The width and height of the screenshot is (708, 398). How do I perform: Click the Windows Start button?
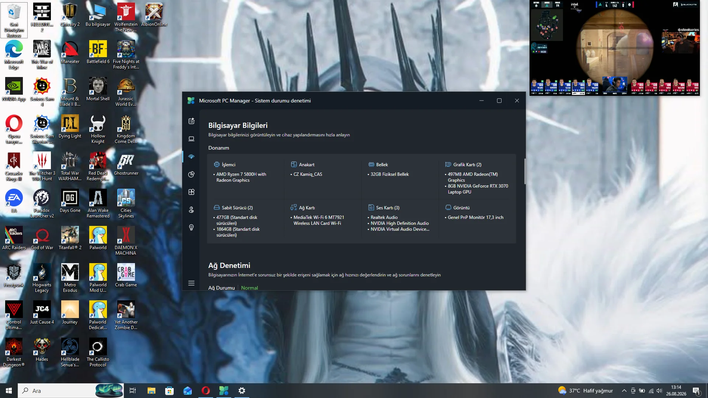[x=9, y=391]
